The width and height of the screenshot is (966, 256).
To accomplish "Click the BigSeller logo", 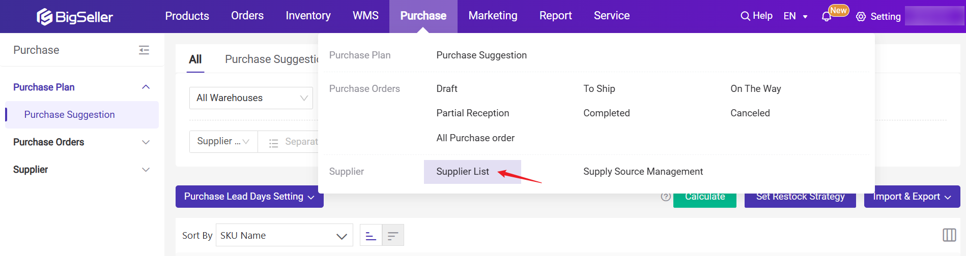I will (75, 17).
